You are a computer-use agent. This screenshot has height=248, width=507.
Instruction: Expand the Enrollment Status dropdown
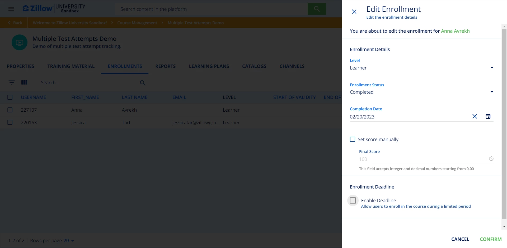coord(422,92)
